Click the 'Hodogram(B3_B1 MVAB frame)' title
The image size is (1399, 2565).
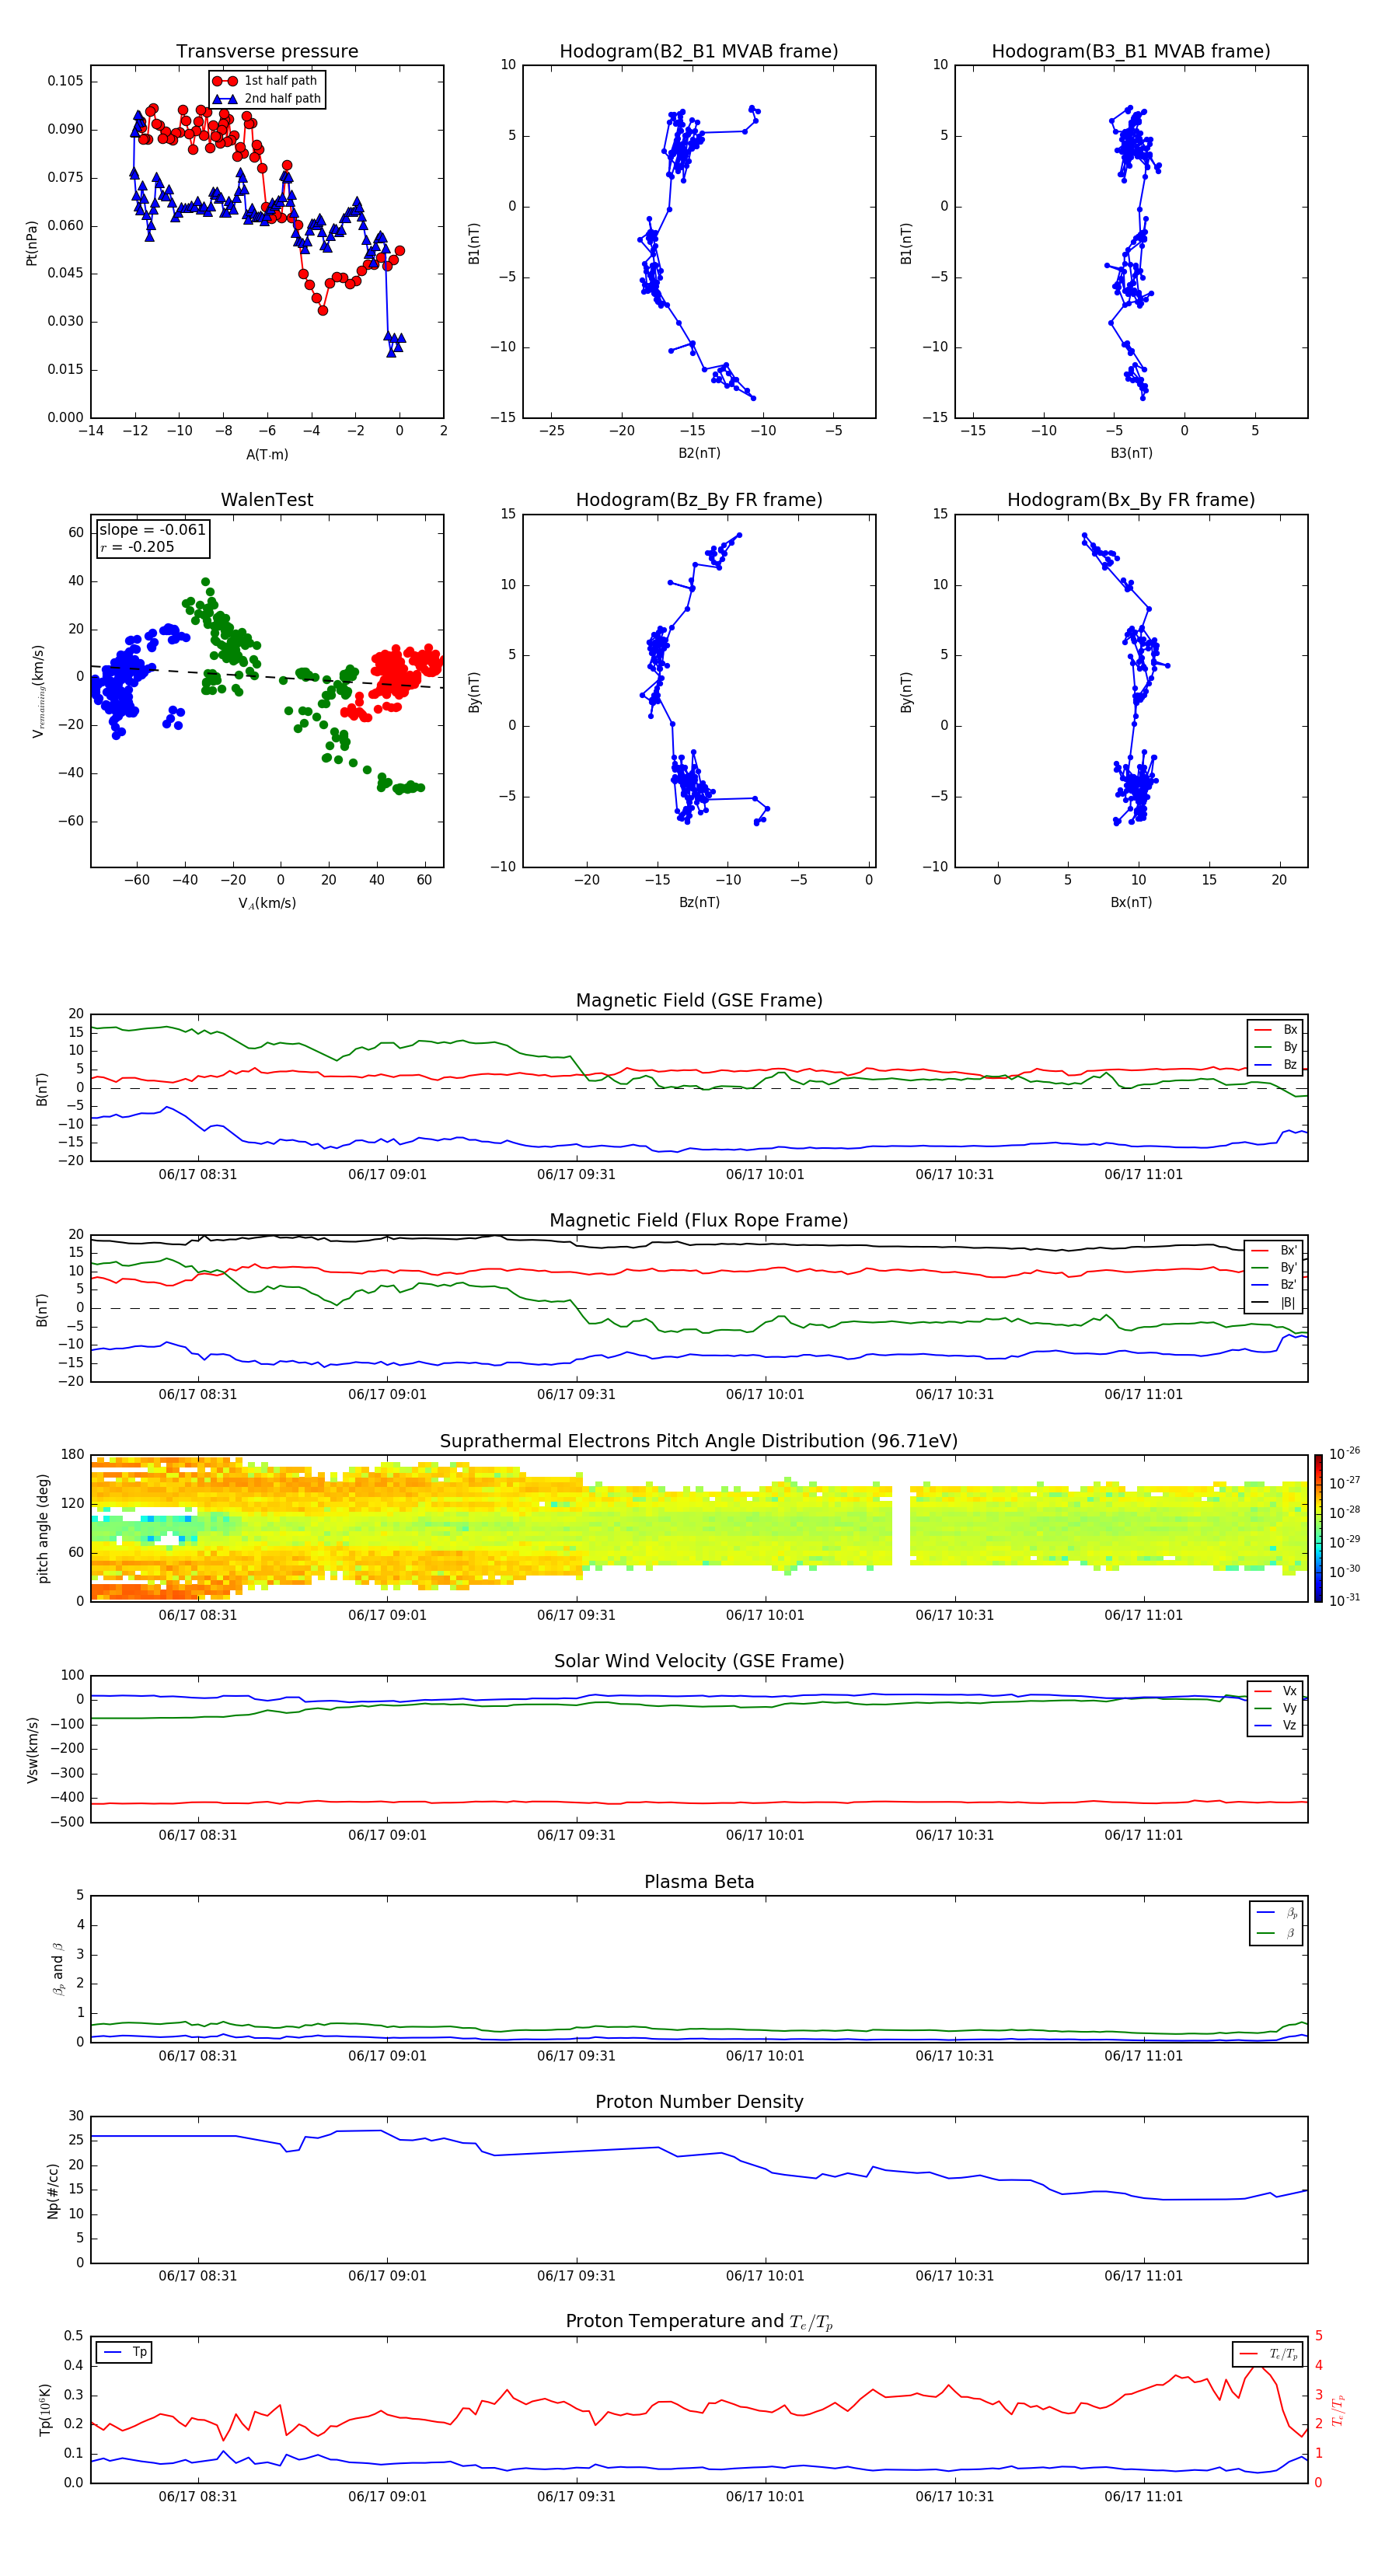(x=1131, y=51)
